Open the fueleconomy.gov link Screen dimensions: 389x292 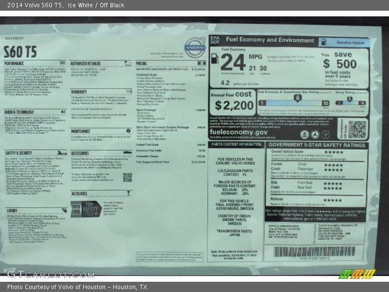point(239,132)
